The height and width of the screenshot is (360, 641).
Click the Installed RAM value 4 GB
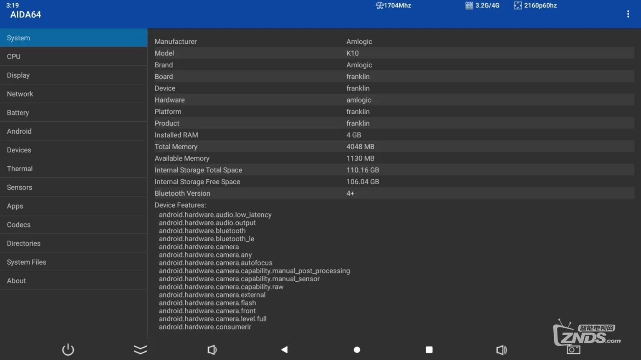pyautogui.click(x=354, y=135)
